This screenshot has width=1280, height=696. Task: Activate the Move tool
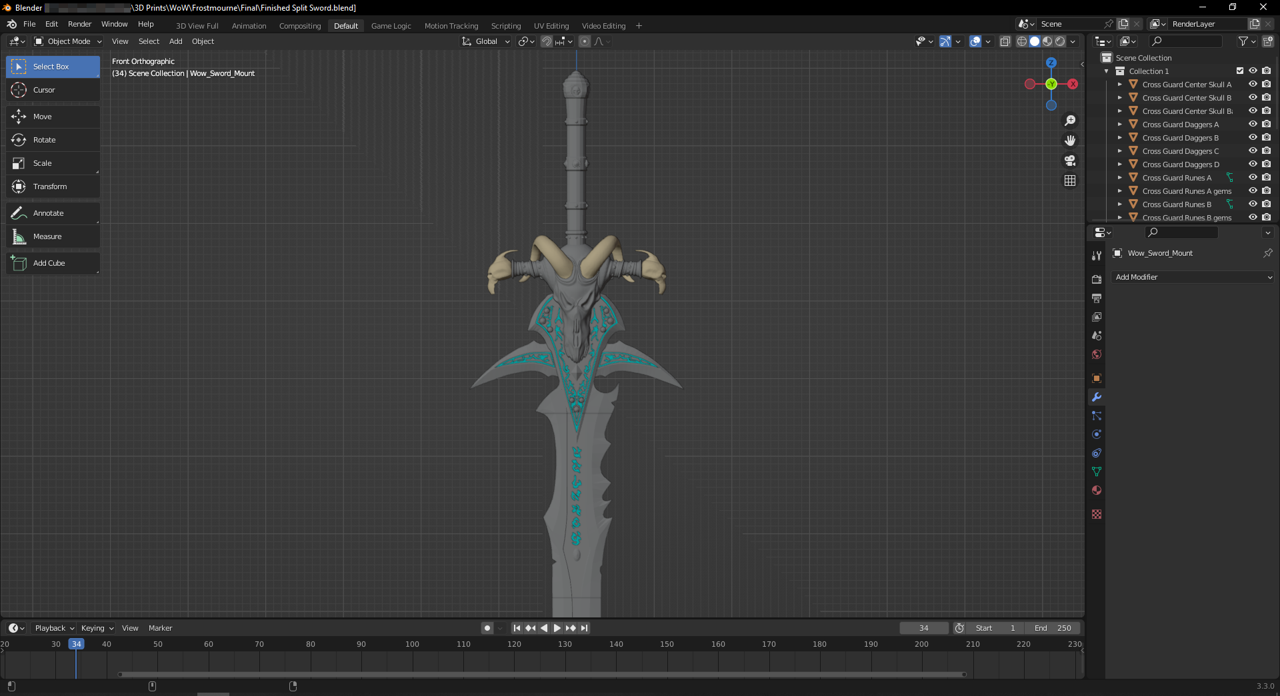click(53, 117)
